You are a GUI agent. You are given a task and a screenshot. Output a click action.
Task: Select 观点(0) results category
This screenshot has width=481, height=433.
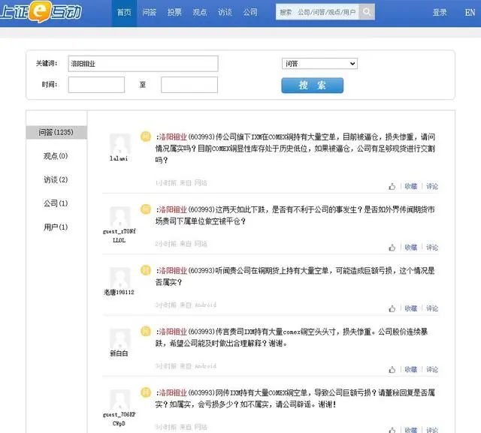[x=56, y=156]
